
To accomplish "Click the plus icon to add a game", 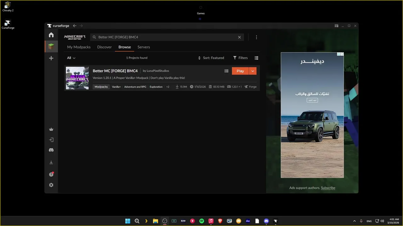I will coord(51,58).
